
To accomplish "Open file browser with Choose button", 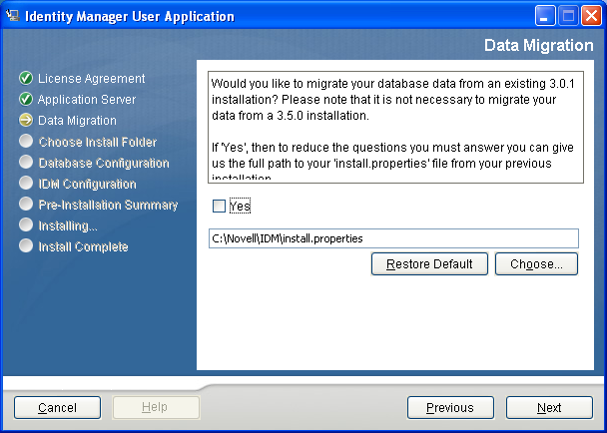I will 536,264.
